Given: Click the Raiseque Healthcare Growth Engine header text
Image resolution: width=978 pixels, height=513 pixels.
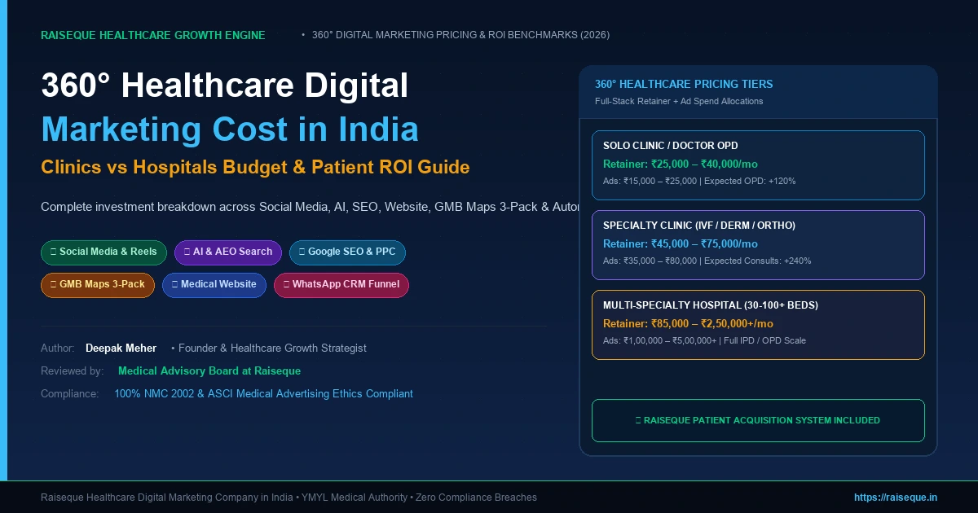Looking at the screenshot, I should [153, 35].
